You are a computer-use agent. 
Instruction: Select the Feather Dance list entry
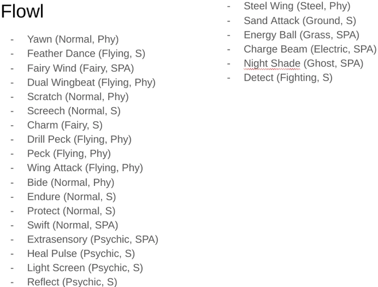click(x=86, y=54)
